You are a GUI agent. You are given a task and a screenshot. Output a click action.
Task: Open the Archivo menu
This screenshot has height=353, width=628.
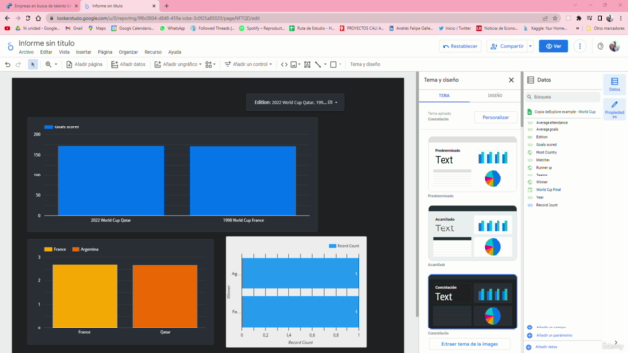(x=26, y=52)
